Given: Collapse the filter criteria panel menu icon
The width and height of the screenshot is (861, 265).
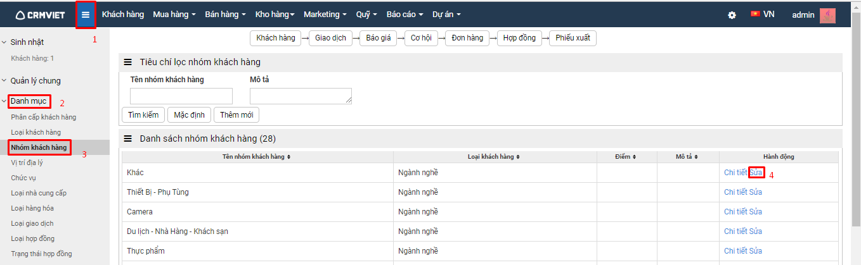Looking at the screenshot, I should coord(127,62).
